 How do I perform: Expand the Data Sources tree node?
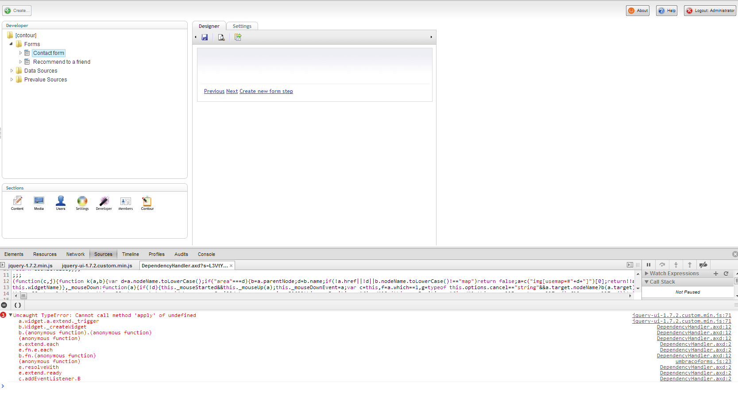[12, 71]
